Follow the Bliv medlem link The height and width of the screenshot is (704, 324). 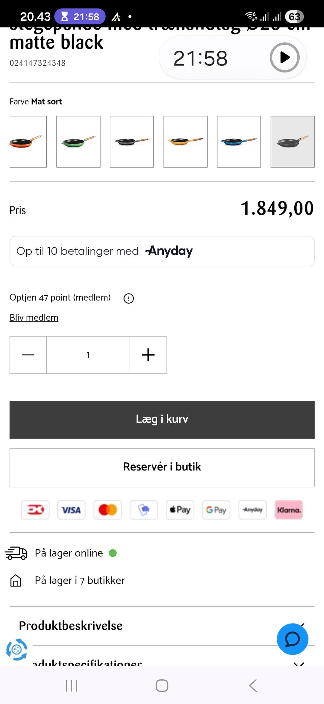34,317
